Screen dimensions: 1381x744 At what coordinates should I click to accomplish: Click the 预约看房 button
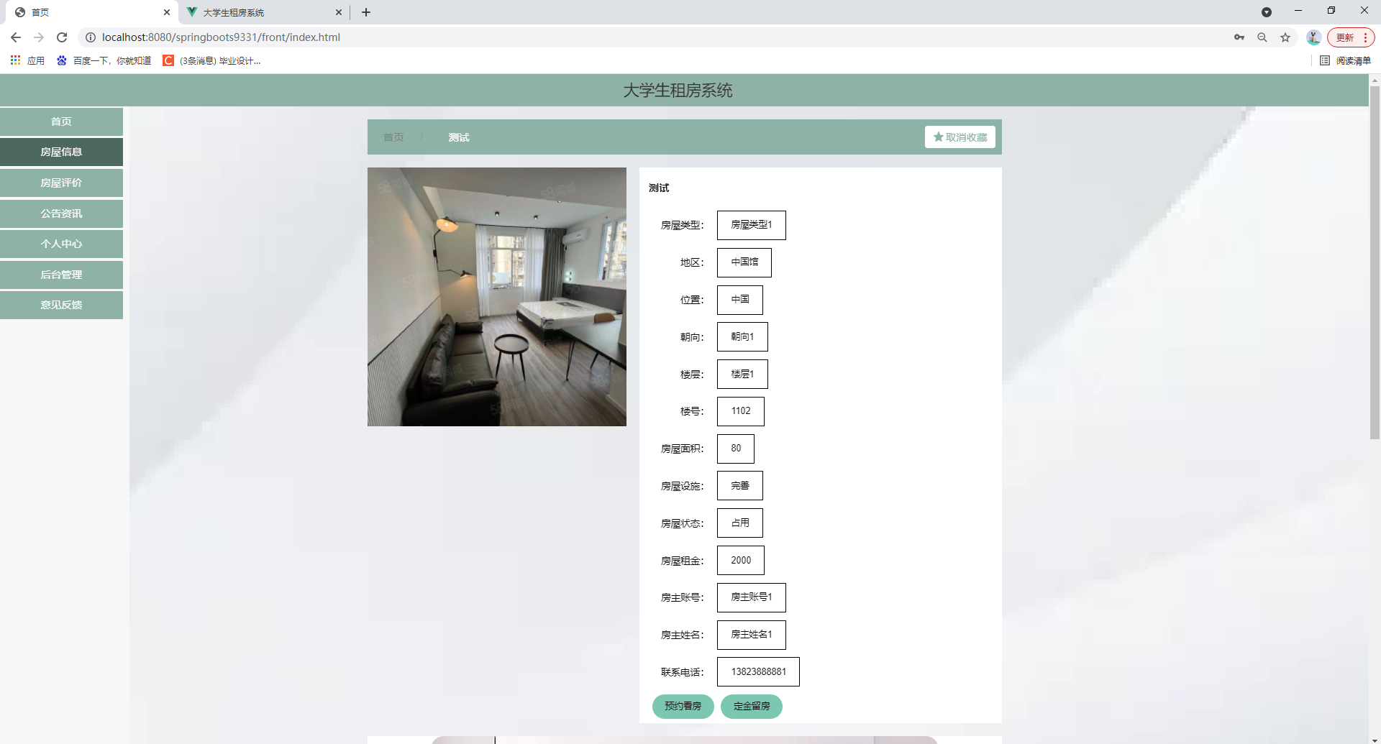[x=683, y=706]
